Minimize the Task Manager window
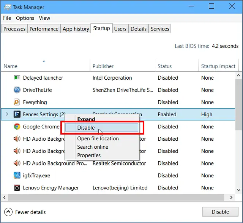 [x=191, y=6]
